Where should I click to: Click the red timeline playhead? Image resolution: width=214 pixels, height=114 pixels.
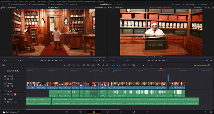(x=161, y=69)
